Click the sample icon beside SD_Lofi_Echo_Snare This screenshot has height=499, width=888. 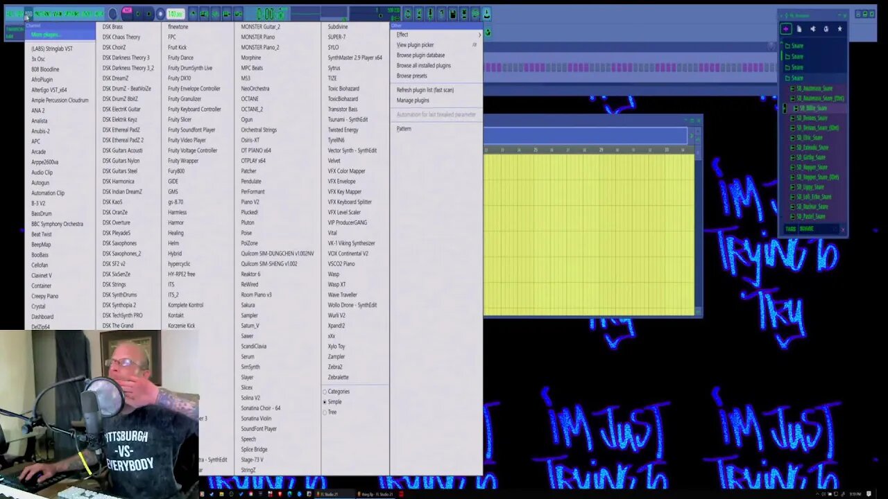click(x=792, y=197)
